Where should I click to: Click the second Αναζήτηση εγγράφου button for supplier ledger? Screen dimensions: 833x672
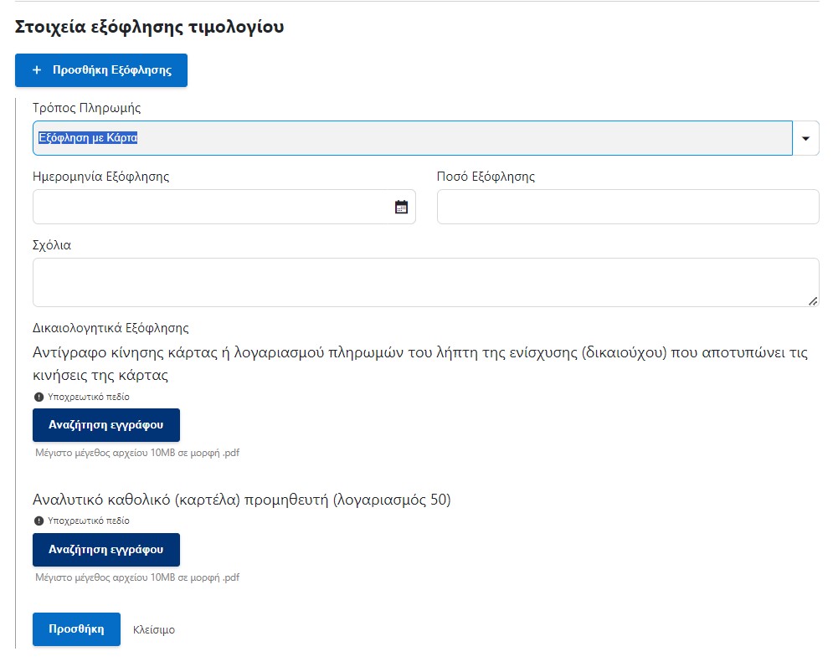coord(106,549)
